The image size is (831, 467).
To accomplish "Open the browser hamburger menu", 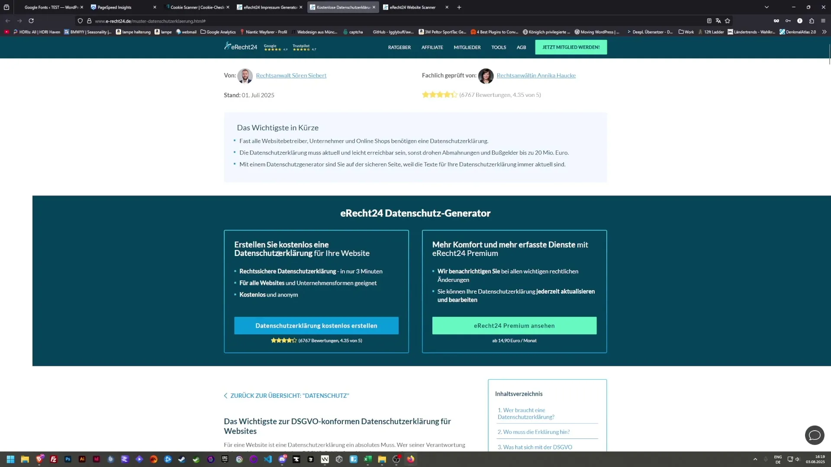I will (x=824, y=21).
